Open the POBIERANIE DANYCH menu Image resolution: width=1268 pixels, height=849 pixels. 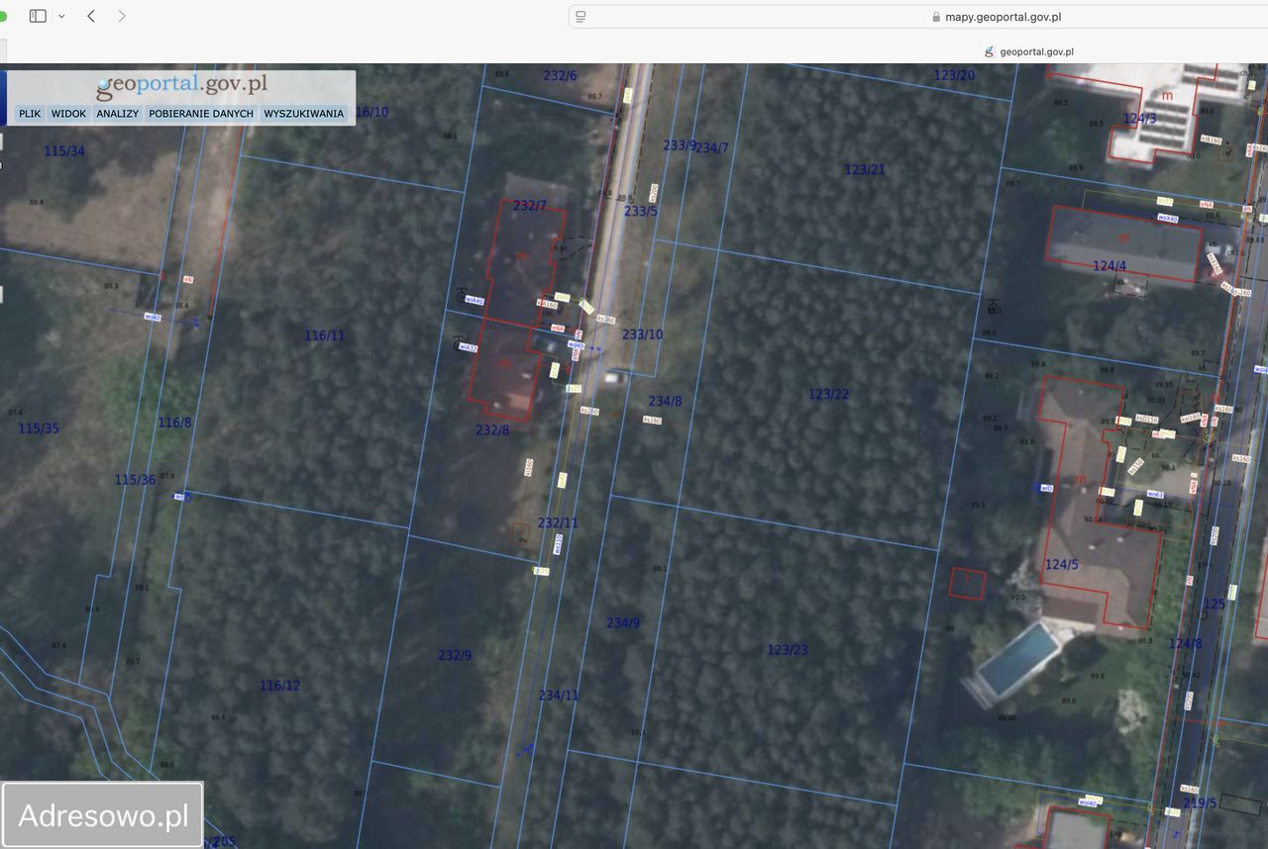tap(201, 114)
